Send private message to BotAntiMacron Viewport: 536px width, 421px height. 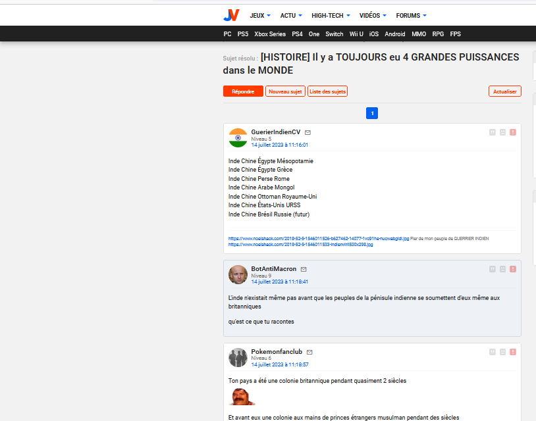click(x=304, y=269)
